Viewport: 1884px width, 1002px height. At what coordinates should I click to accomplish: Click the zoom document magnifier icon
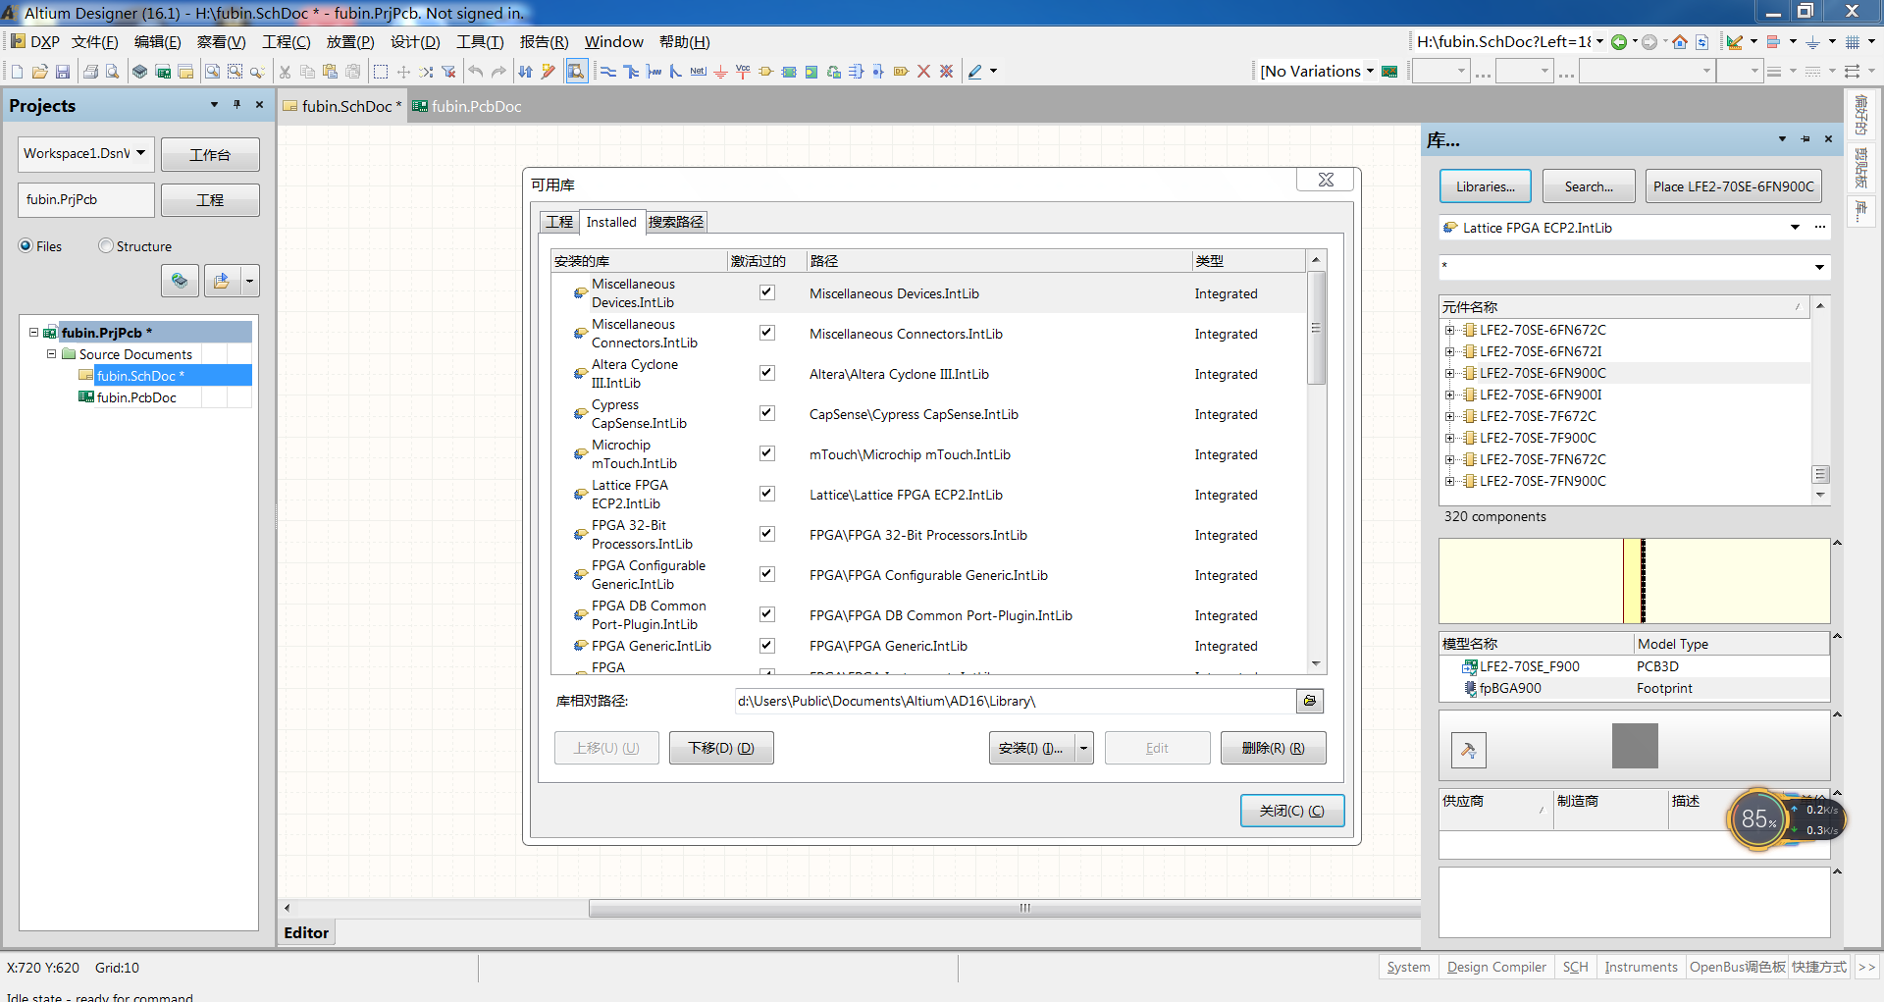tap(212, 72)
